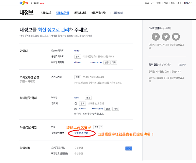Expand 더보기 in 외부 연결 section
Viewport: 196px width, 163px height.
[182, 65]
